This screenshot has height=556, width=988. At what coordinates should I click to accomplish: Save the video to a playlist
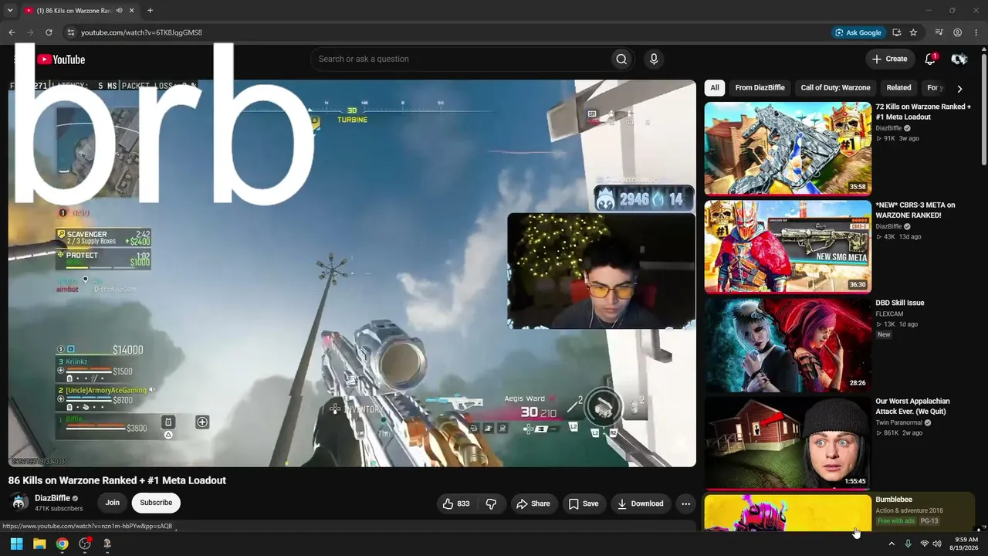(x=584, y=503)
